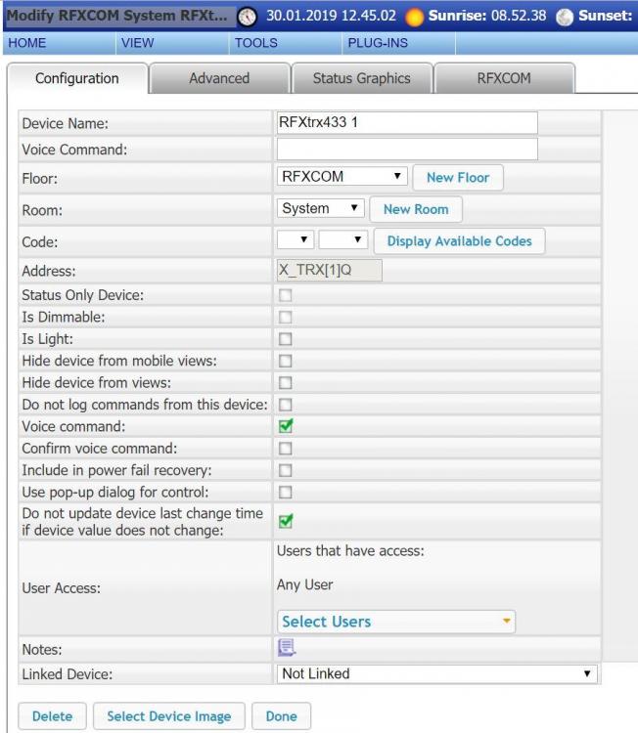Enable Include in power fail recovery
Screen dimensions: 638x733
(x=287, y=470)
